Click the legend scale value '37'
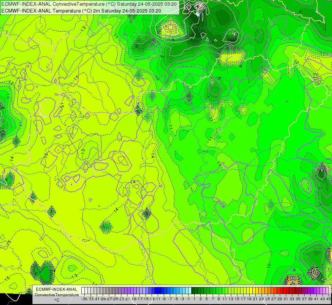332x305 pixels. point(304,299)
